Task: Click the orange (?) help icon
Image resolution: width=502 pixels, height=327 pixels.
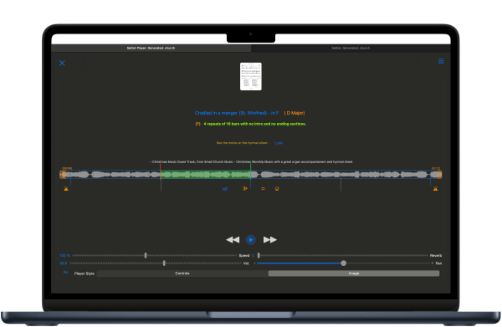Action: click(197, 124)
